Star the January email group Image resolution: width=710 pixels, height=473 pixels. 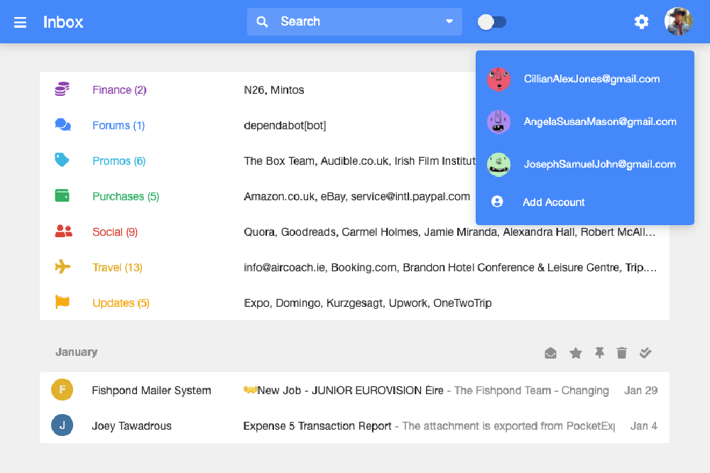[x=575, y=352]
